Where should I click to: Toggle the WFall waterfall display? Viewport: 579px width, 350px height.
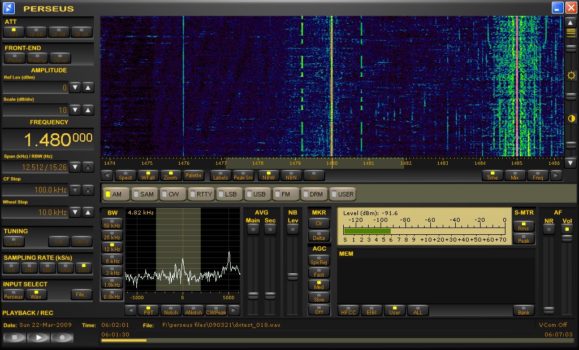pos(148,176)
